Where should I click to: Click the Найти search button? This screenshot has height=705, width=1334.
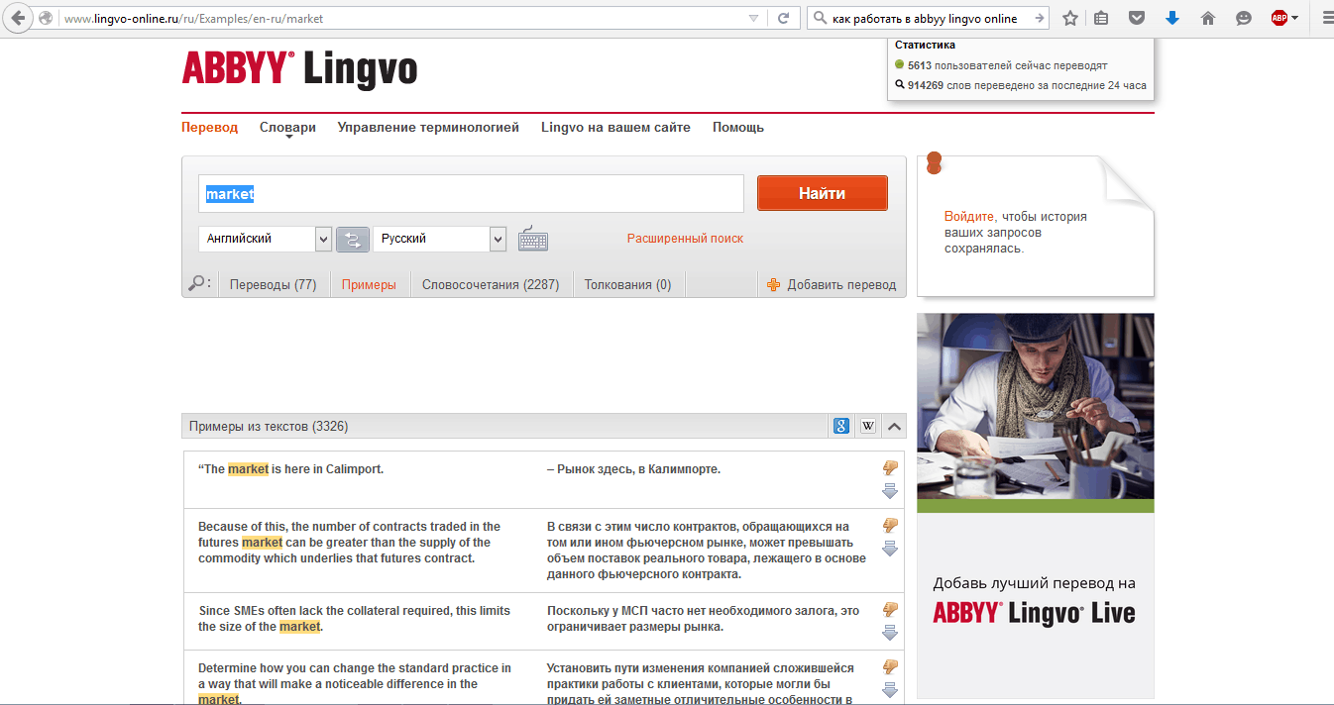pos(822,193)
